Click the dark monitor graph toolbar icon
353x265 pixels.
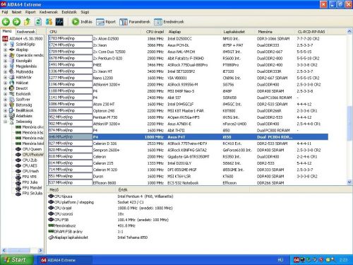[x=59, y=22]
